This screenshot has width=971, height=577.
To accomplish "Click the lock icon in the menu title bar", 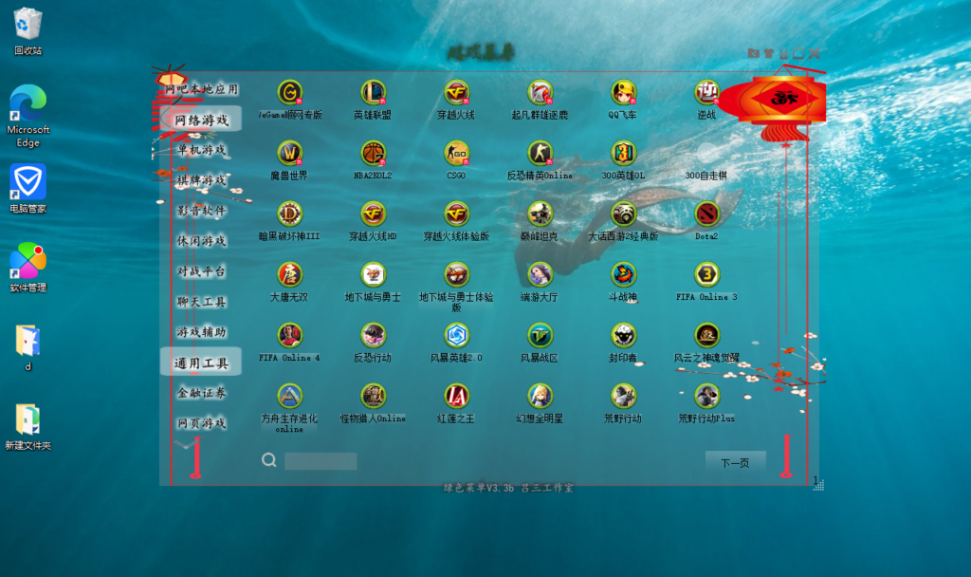I will [783, 53].
